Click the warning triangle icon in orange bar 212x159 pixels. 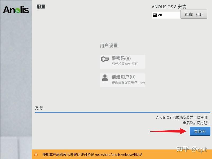36,154
